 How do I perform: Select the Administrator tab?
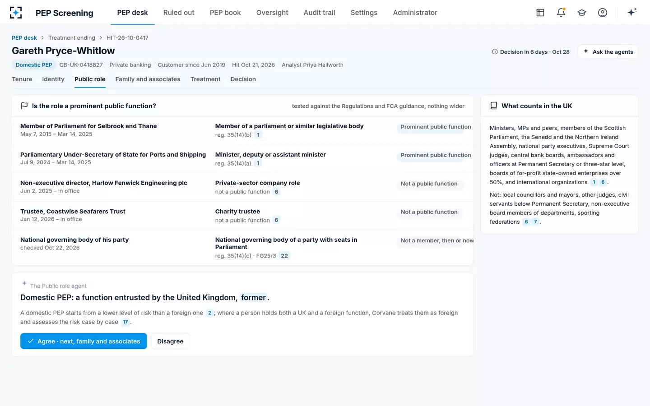click(x=415, y=13)
